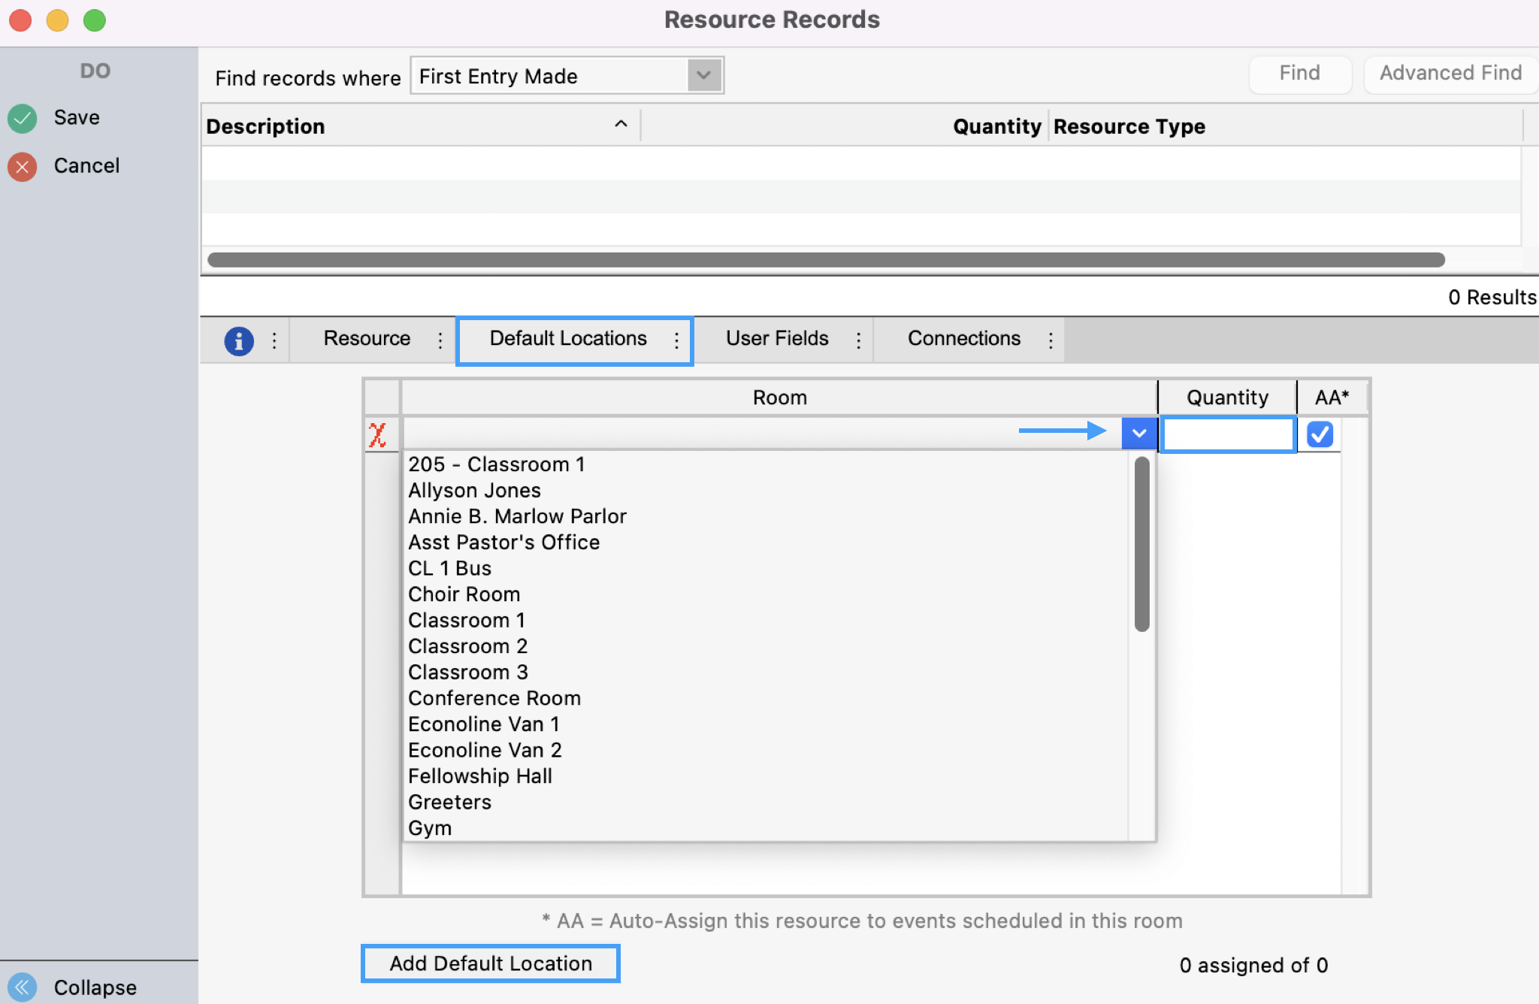Toggle the AA auto-assign checkbox

(1320, 434)
